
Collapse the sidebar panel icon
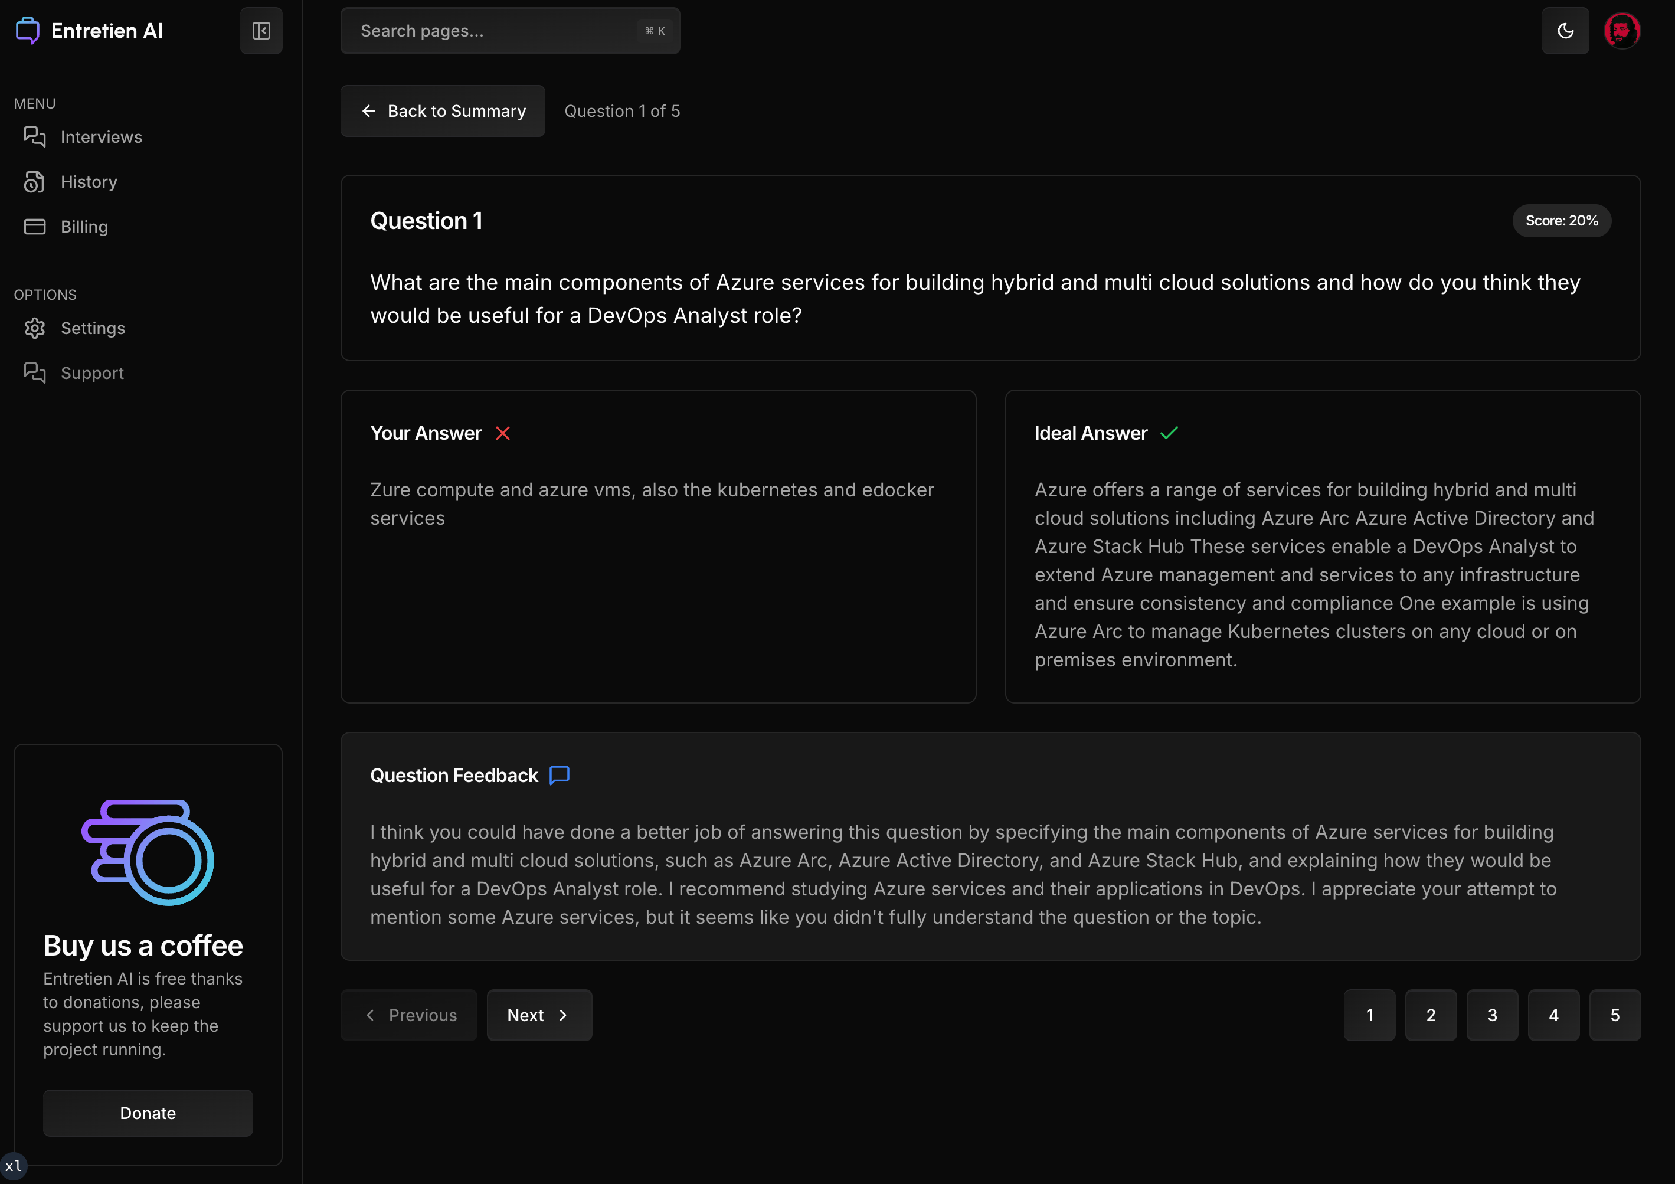[261, 31]
